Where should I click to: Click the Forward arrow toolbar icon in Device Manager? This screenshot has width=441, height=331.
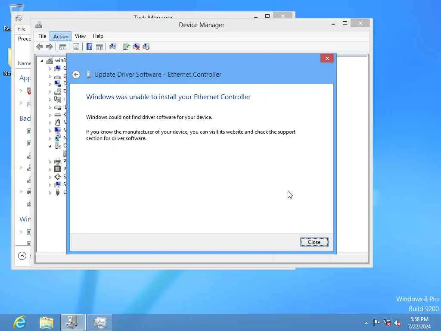click(50, 47)
